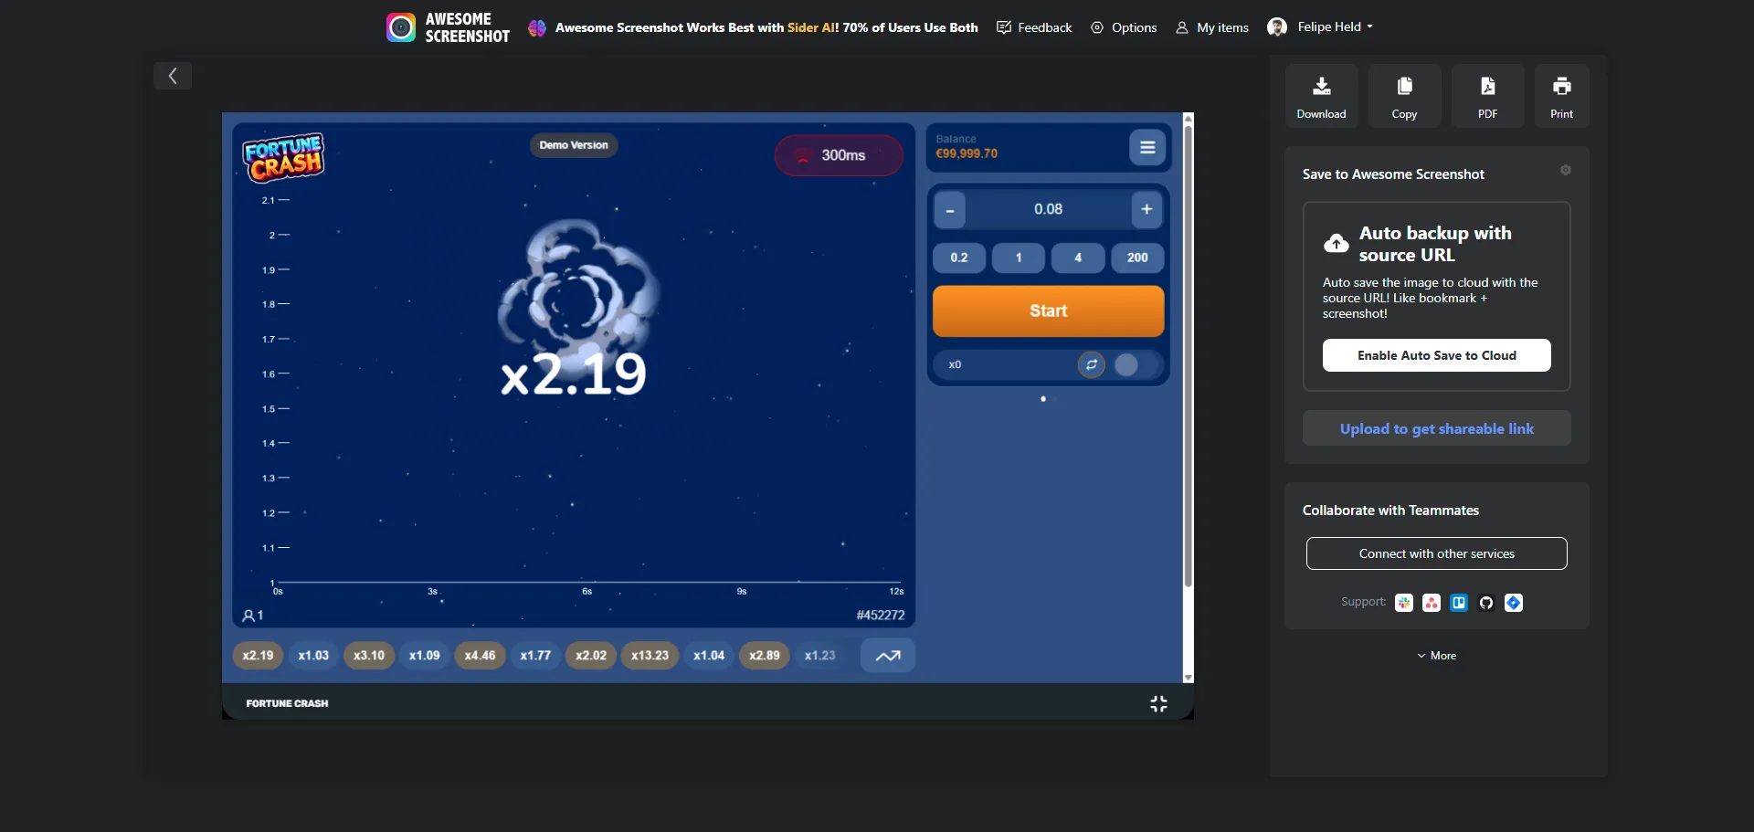Screen dimensions: 1754x832
Task: Click the x2.02 history chip
Action: (x=591, y=656)
